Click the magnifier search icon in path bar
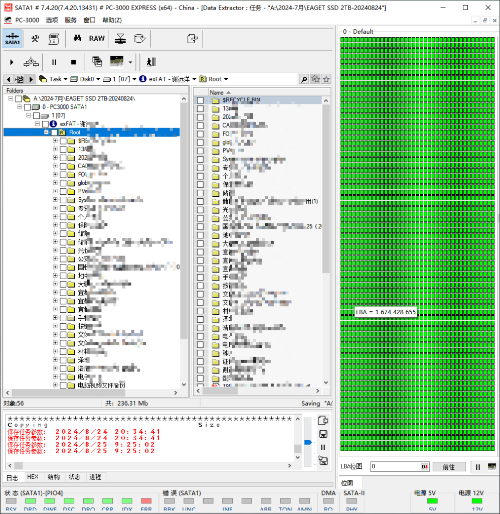Screen dimensions: 500x514 304,79
